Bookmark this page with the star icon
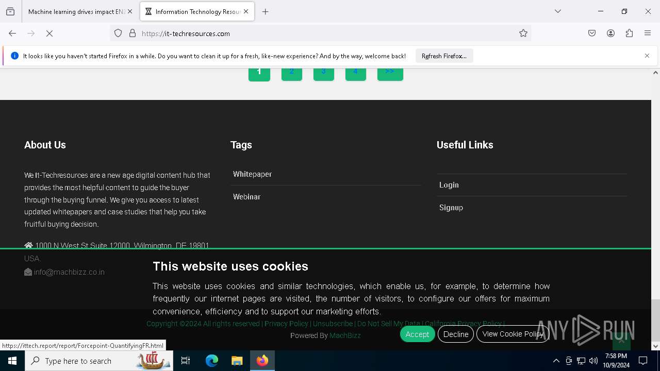 523,33
